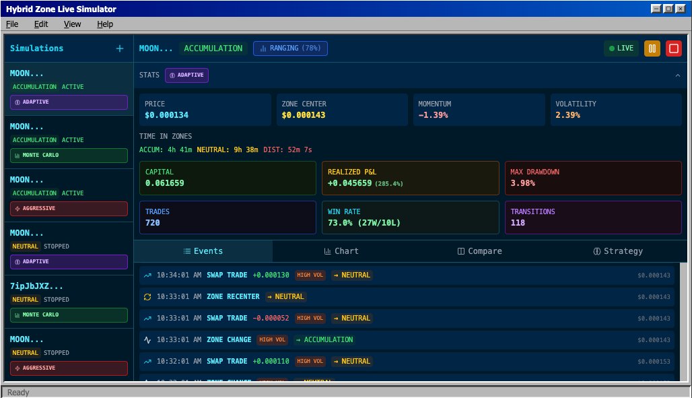The image size is (692, 398).
Task: Click the DIST: 52m 7s time value
Action: (x=287, y=150)
